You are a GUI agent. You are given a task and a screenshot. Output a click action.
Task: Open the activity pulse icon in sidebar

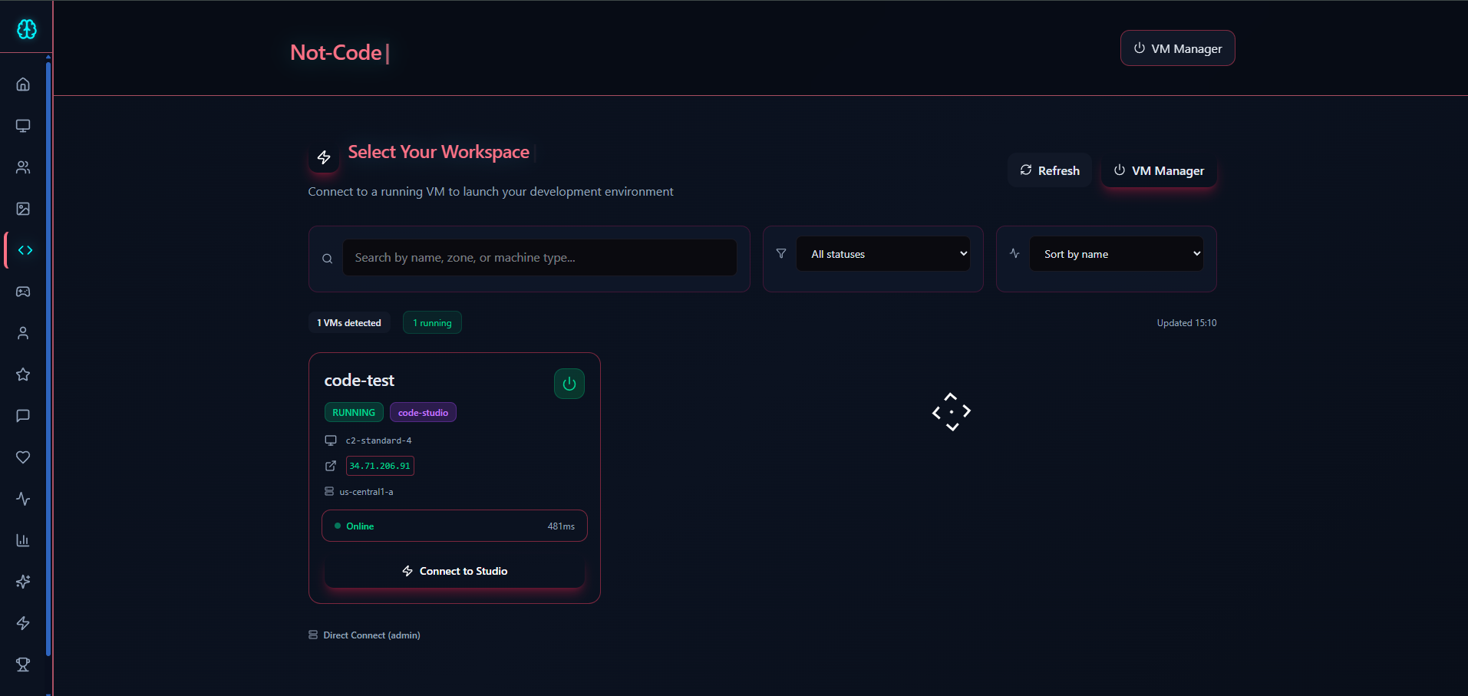tap(23, 499)
